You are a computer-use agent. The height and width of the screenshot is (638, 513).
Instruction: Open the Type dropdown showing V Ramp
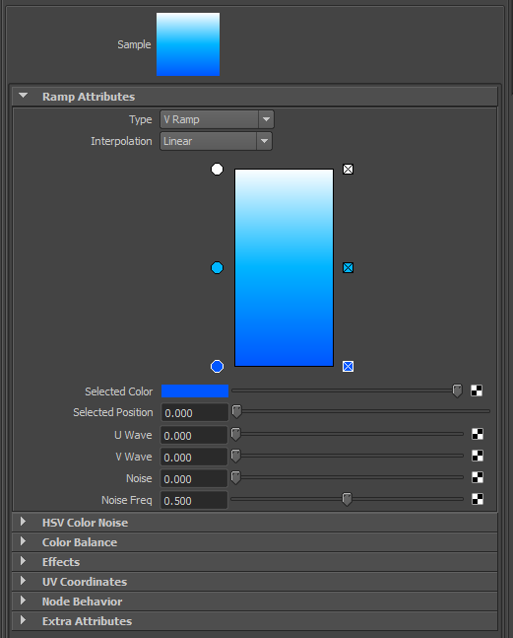(x=217, y=119)
